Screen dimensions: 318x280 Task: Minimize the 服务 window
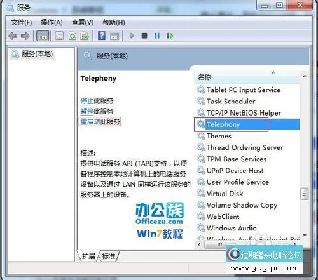tap(265, 5)
